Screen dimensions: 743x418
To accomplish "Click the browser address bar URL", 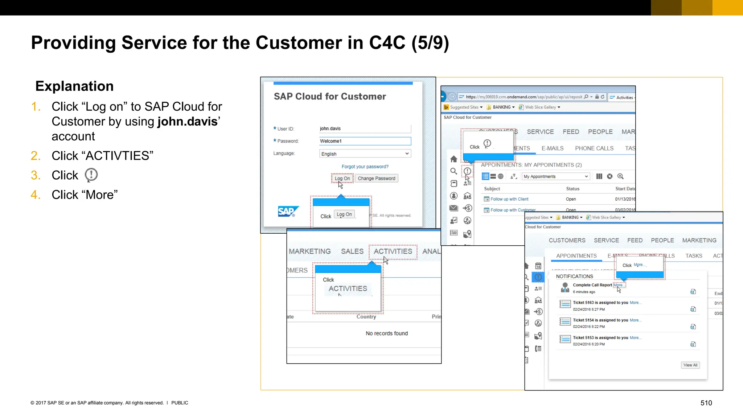I will (x=524, y=97).
